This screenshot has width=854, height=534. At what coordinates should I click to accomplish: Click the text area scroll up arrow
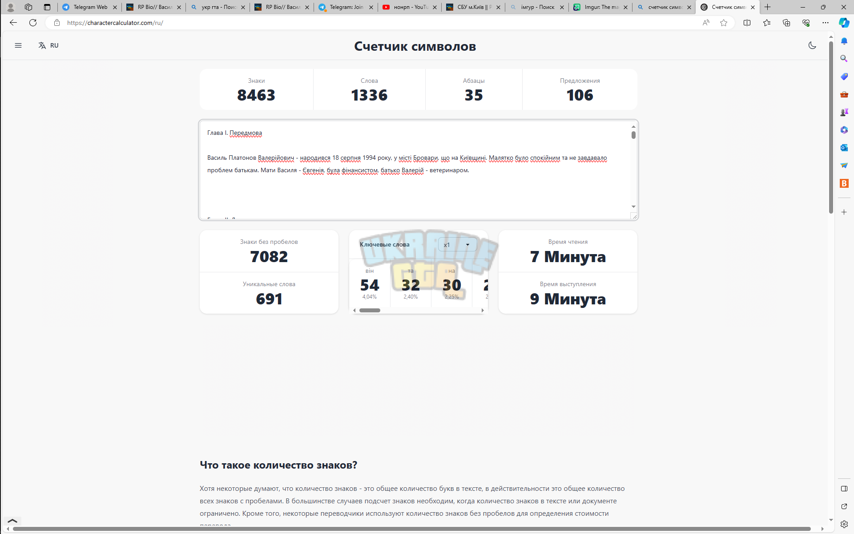click(x=633, y=127)
